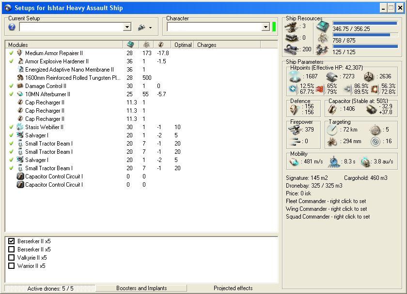Switch to the Active drones tab
This screenshot has height=294, width=407.
50,288
